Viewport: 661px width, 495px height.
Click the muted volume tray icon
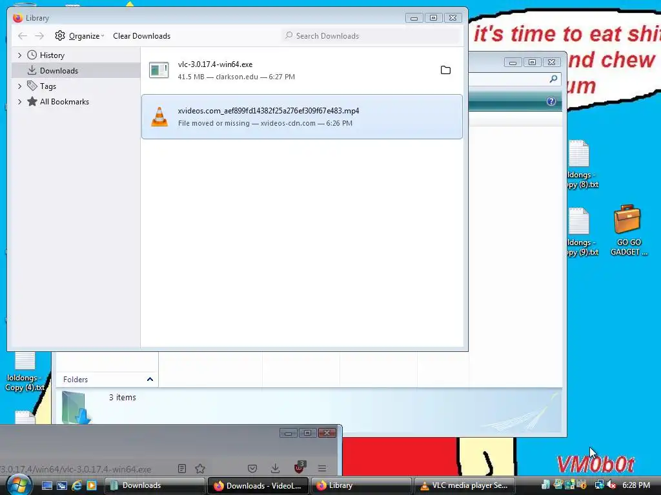(611, 485)
